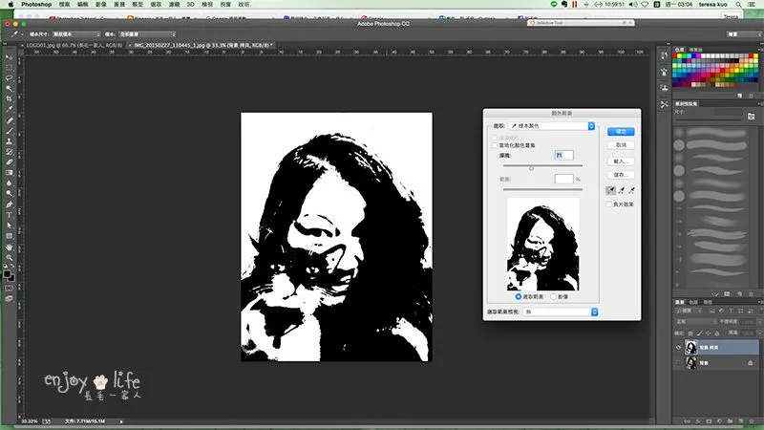The width and height of the screenshot is (764, 430).
Task: Select the Lasso tool
Action: [x=10, y=78]
